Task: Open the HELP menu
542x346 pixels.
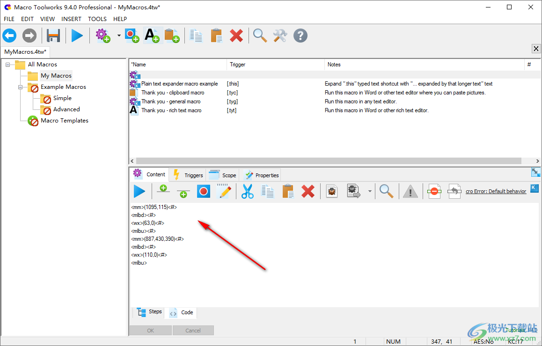Action: (x=120, y=19)
